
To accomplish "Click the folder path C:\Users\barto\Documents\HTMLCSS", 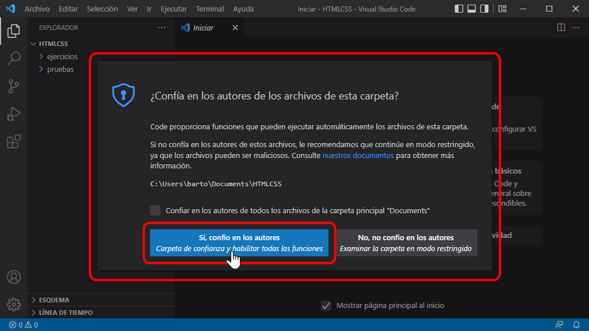I will pos(216,183).
